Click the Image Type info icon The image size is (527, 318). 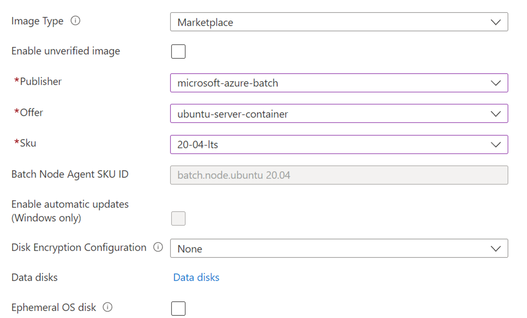point(75,21)
